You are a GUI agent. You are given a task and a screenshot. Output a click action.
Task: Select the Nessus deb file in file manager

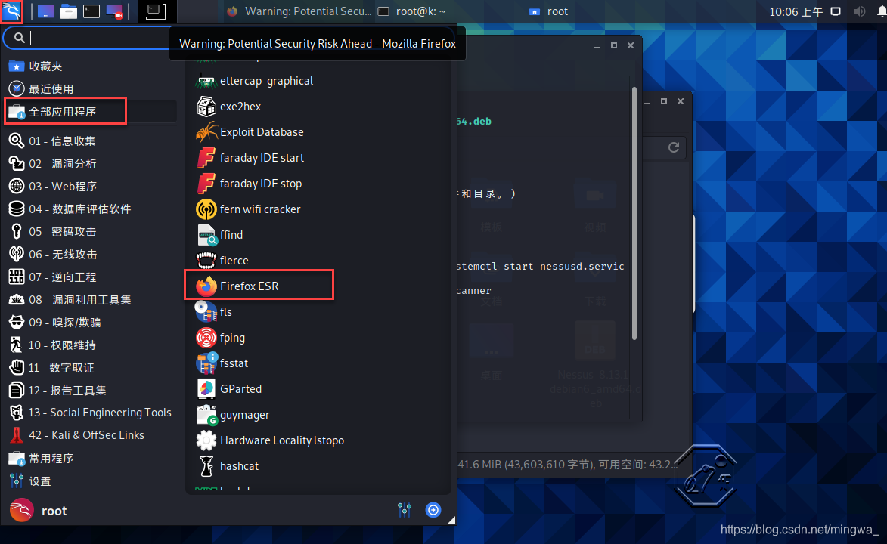point(595,365)
